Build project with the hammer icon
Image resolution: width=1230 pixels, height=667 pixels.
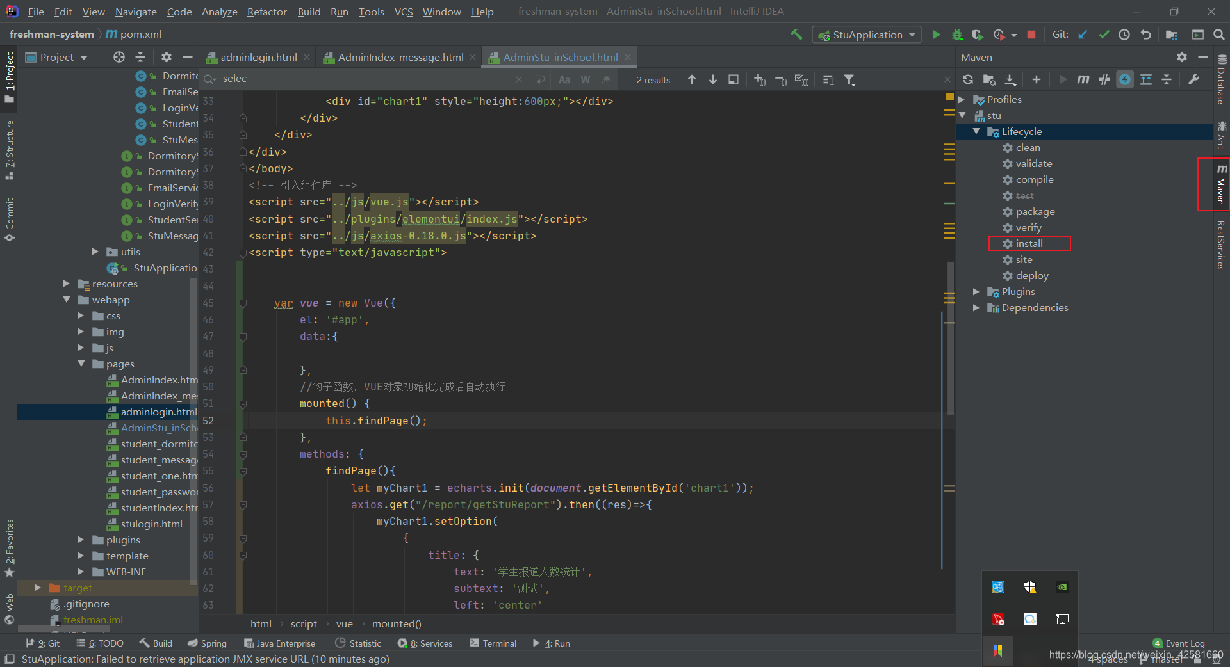(x=796, y=35)
